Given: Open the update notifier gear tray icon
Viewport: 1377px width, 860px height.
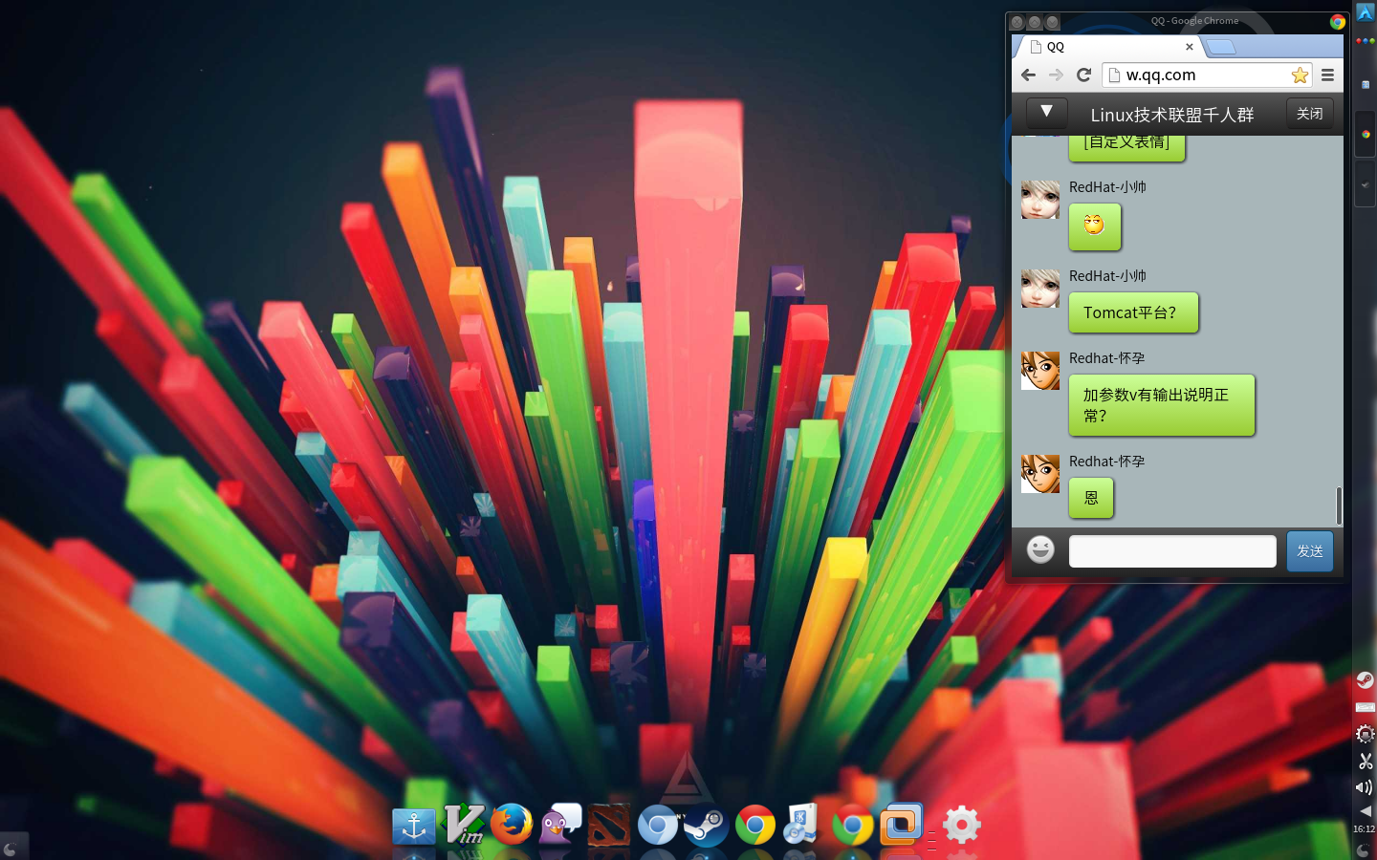Looking at the screenshot, I should [x=1366, y=734].
